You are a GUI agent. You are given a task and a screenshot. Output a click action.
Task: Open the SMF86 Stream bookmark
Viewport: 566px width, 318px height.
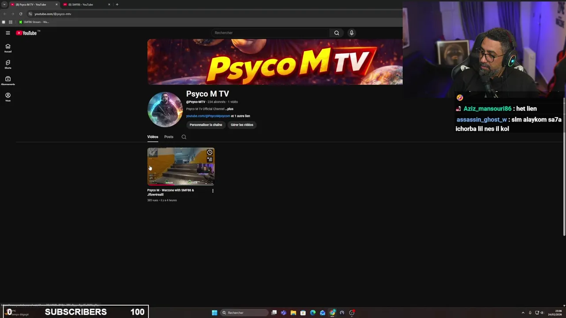tap(34, 22)
